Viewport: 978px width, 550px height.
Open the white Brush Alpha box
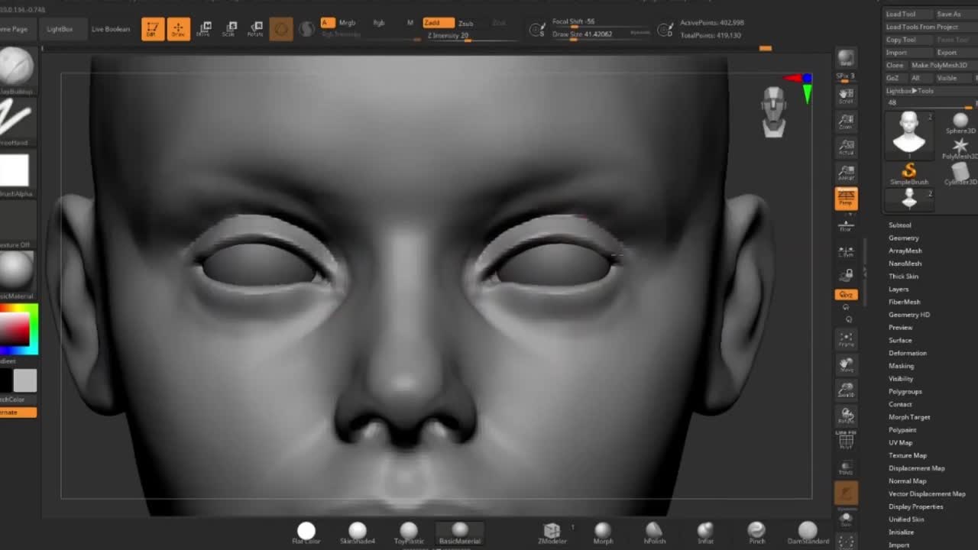(x=14, y=170)
